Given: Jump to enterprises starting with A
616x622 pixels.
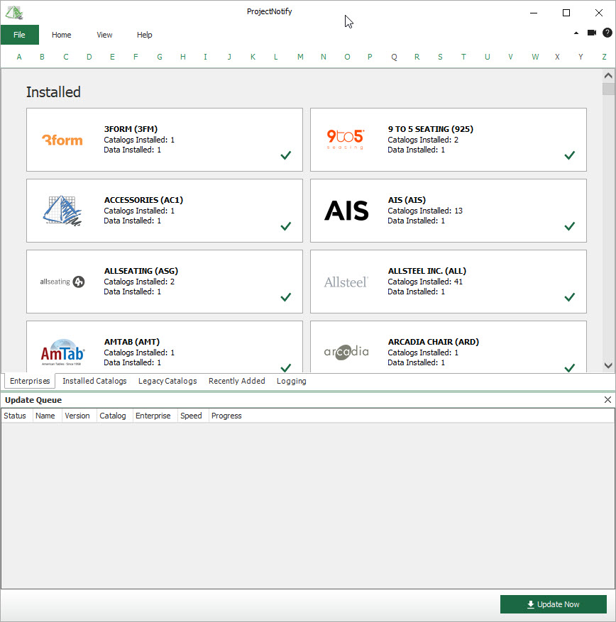Looking at the screenshot, I should point(19,57).
